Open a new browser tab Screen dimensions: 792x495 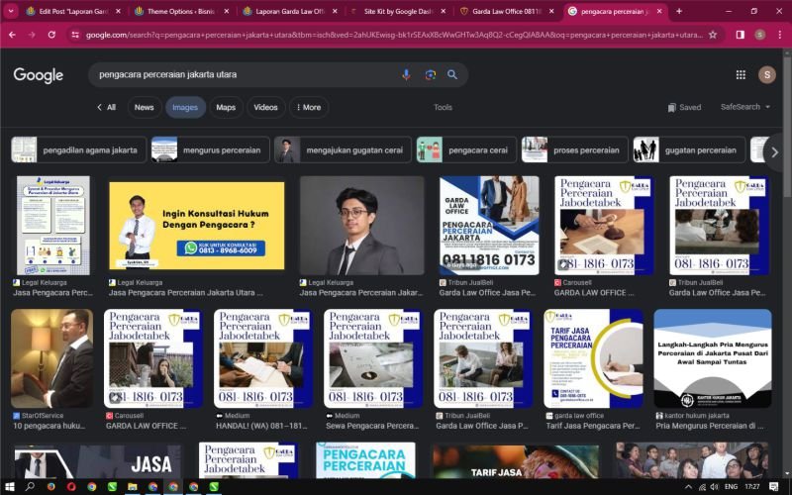coord(679,11)
